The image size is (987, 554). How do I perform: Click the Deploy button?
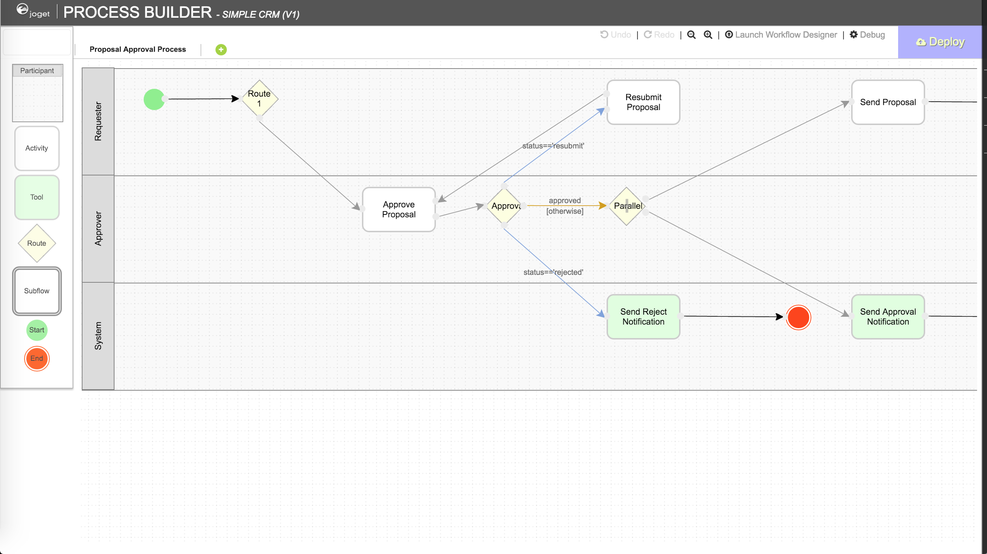[940, 42]
